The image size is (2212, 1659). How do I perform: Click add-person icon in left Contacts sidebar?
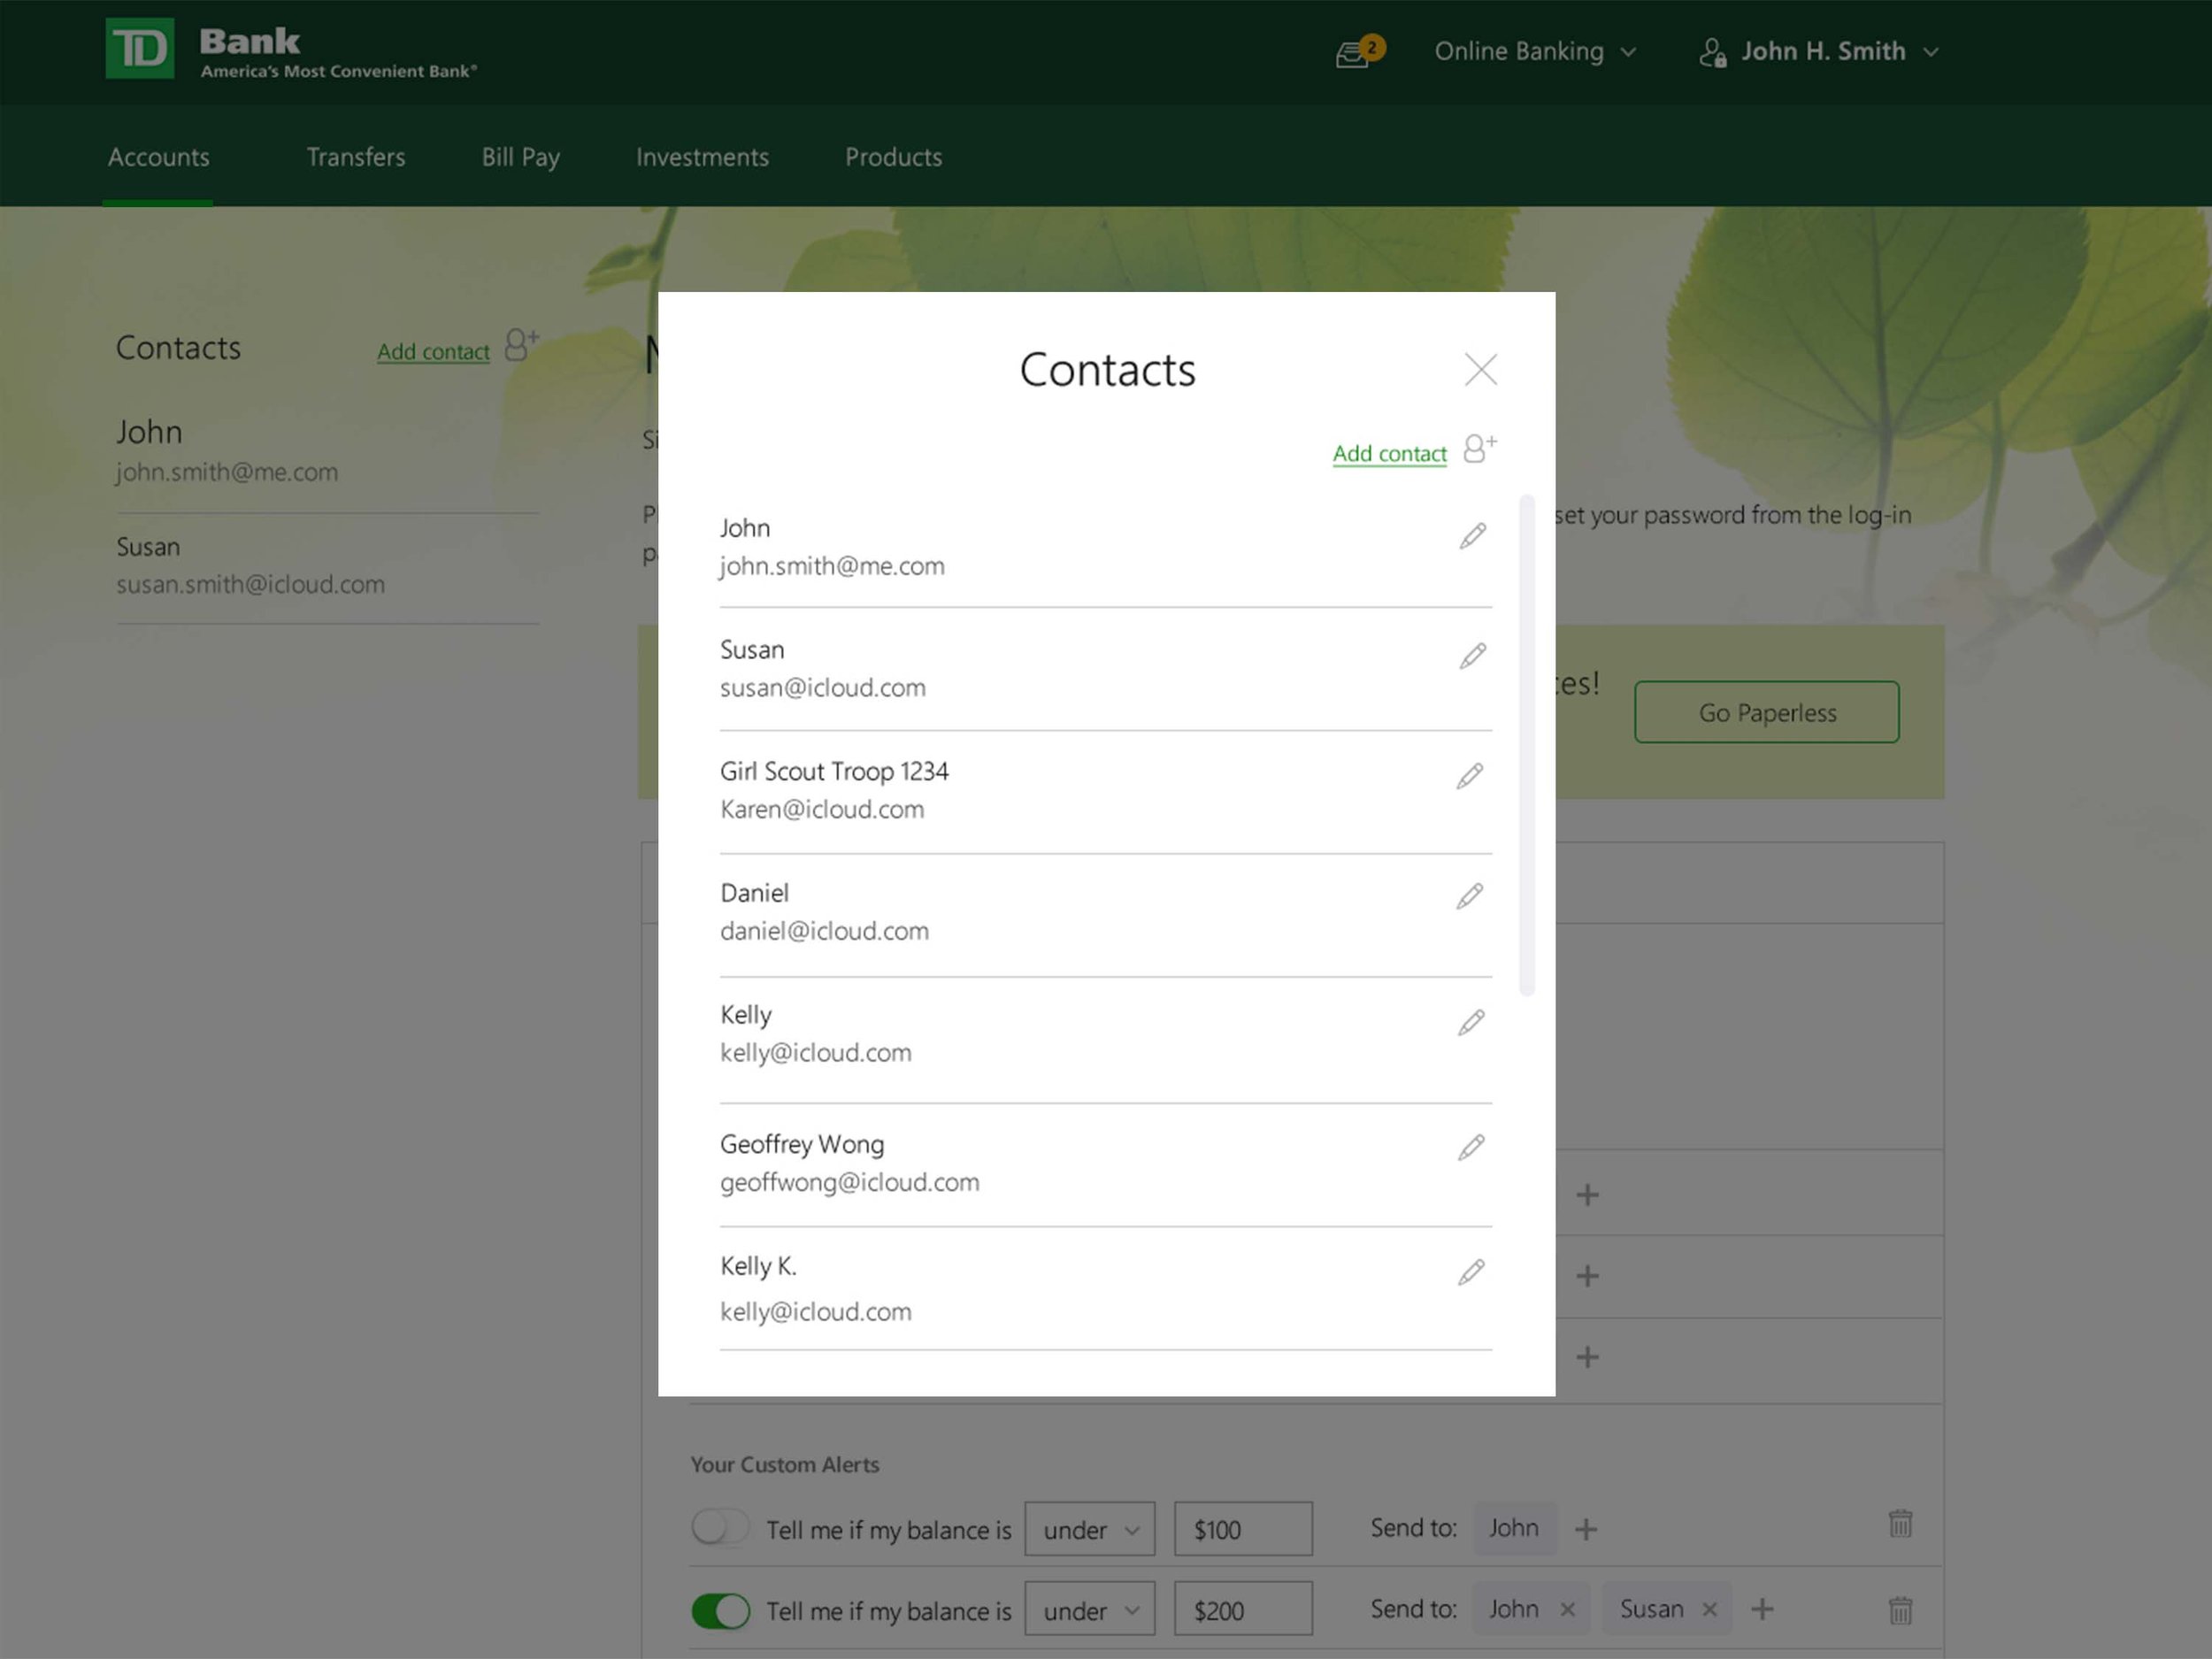click(x=521, y=345)
